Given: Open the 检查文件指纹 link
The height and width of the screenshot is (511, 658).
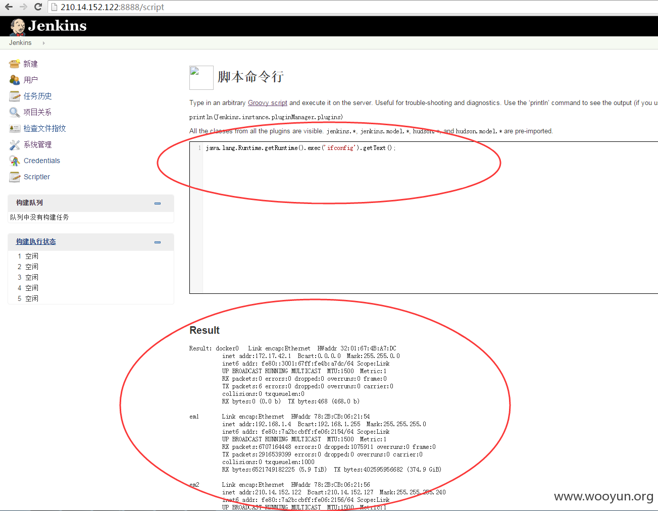Looking at the screenshot, I should 44,128.
